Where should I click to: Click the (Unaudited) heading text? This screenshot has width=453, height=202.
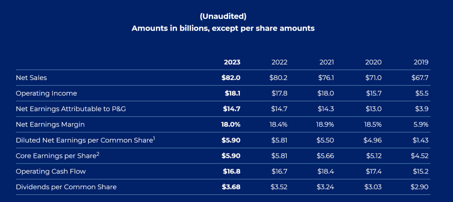click(x=223, y=16)
